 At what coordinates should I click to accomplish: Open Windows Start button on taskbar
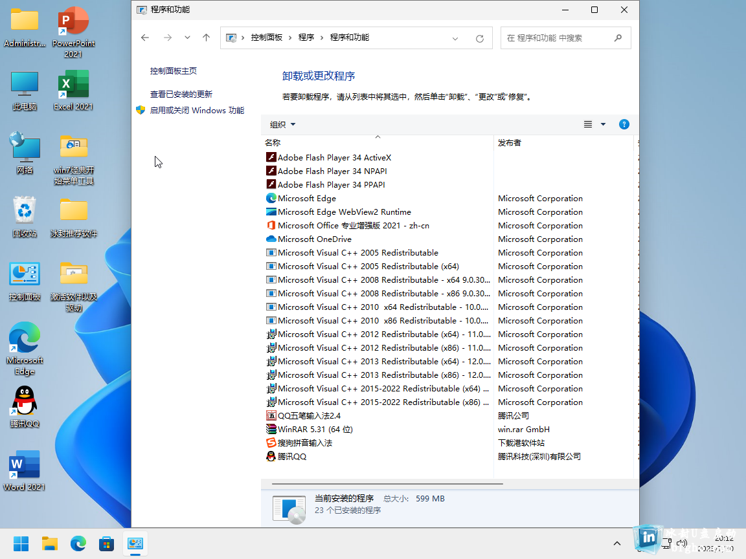[x=21, y=543]
